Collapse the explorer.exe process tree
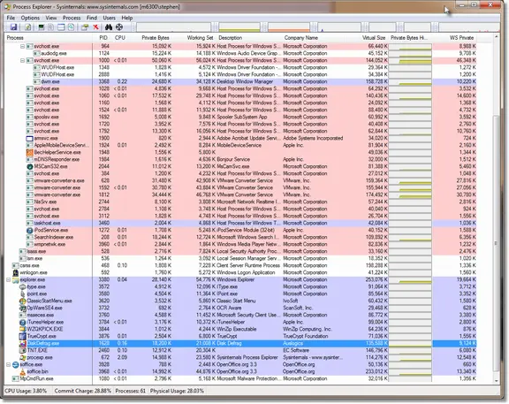This screenshot has height=404, width=509. click(x=9, y=280)
